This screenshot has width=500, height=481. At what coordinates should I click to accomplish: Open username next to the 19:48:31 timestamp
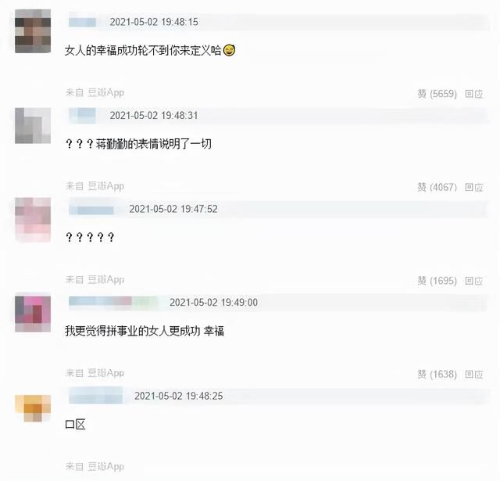(x=82, y=115)
